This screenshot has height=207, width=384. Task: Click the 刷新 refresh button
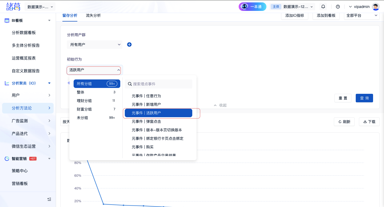click(344, 122)
